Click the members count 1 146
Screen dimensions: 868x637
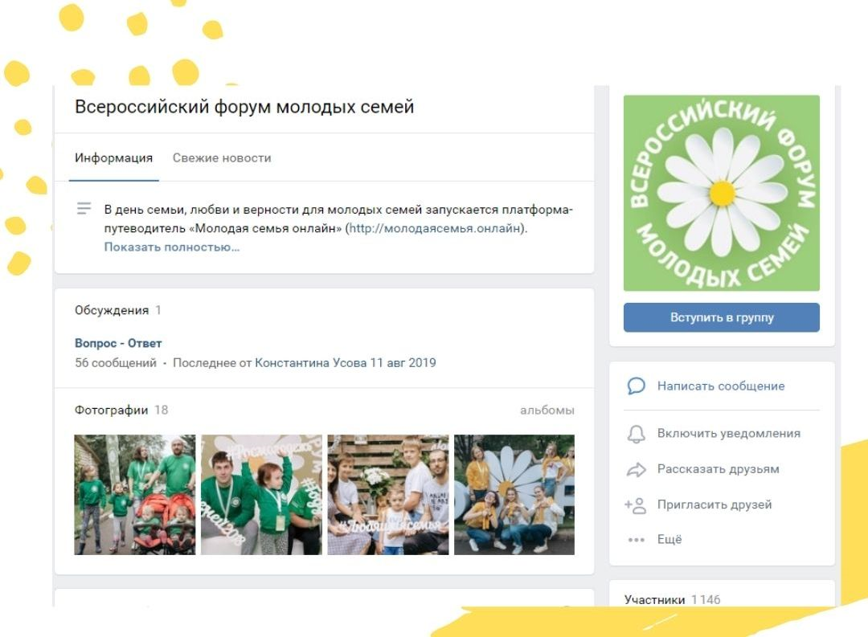coord(706,600)
